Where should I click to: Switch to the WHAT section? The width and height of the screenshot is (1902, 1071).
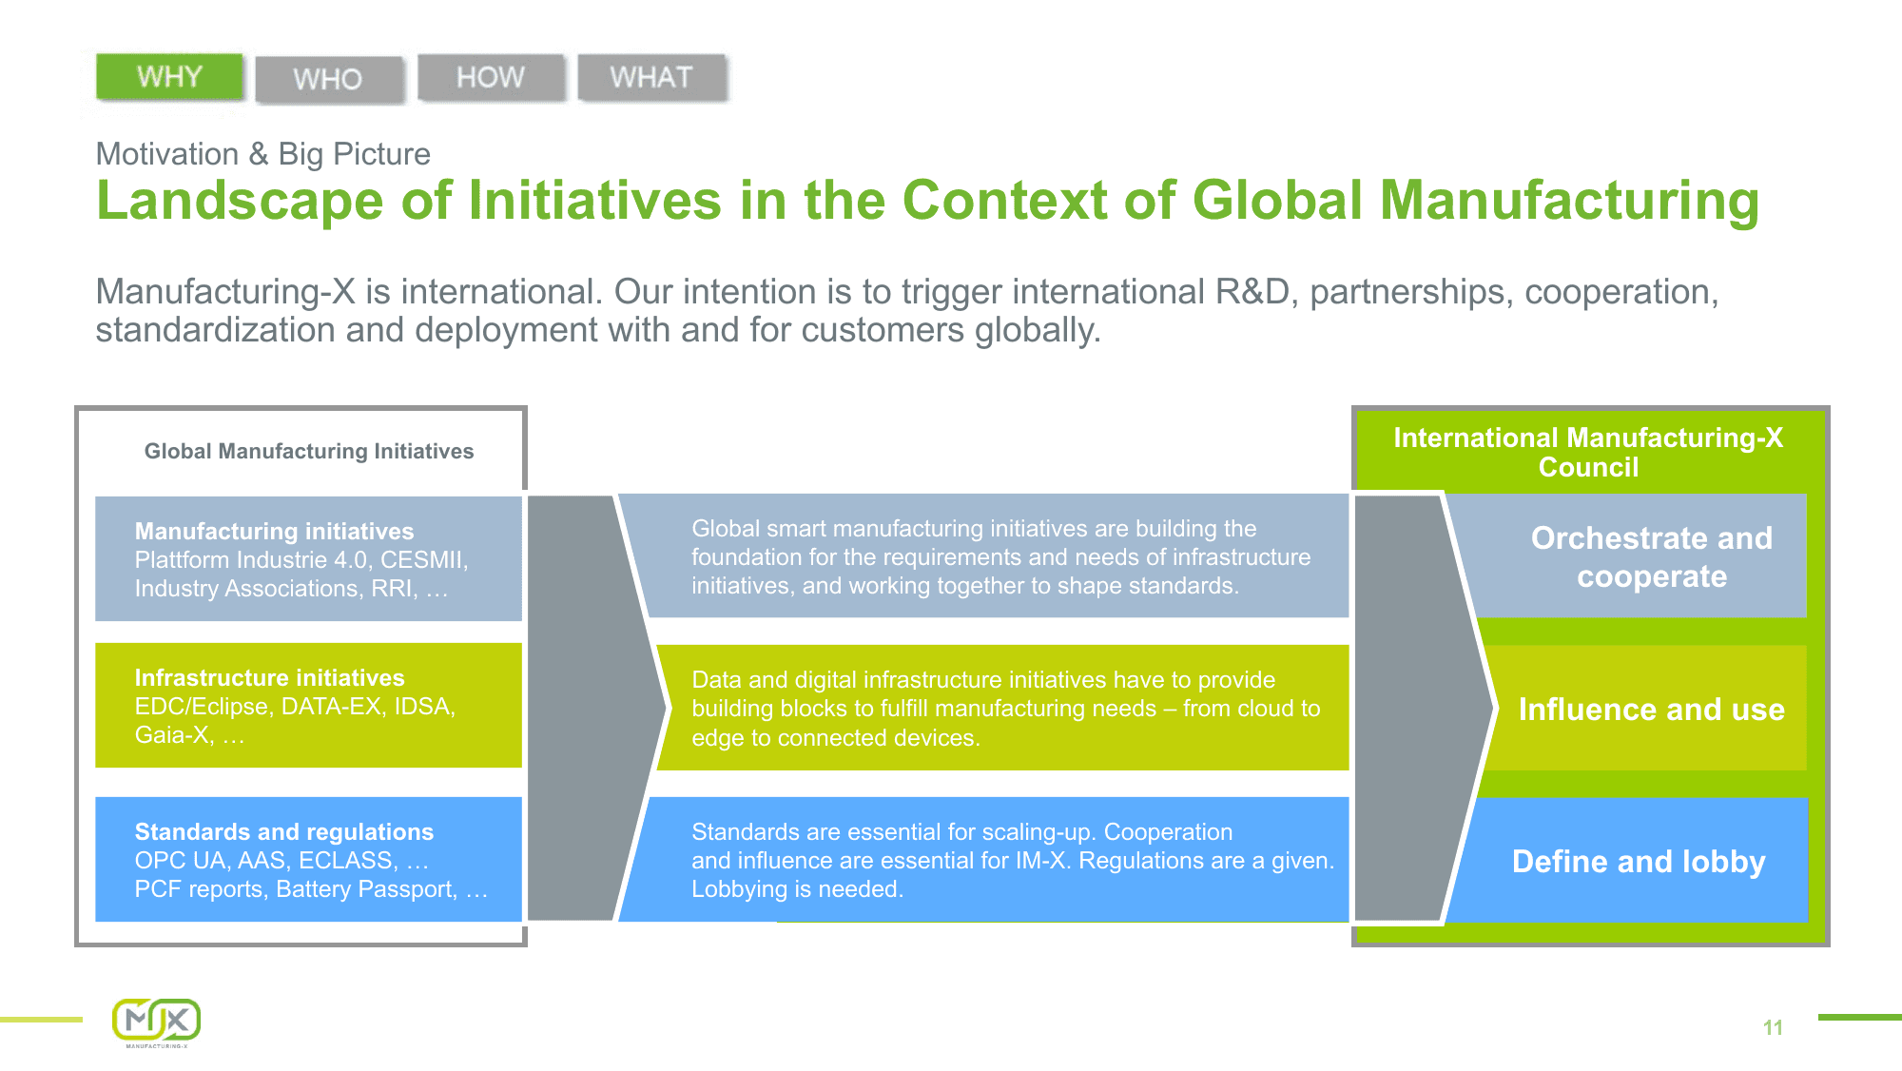tap(652, 77)
